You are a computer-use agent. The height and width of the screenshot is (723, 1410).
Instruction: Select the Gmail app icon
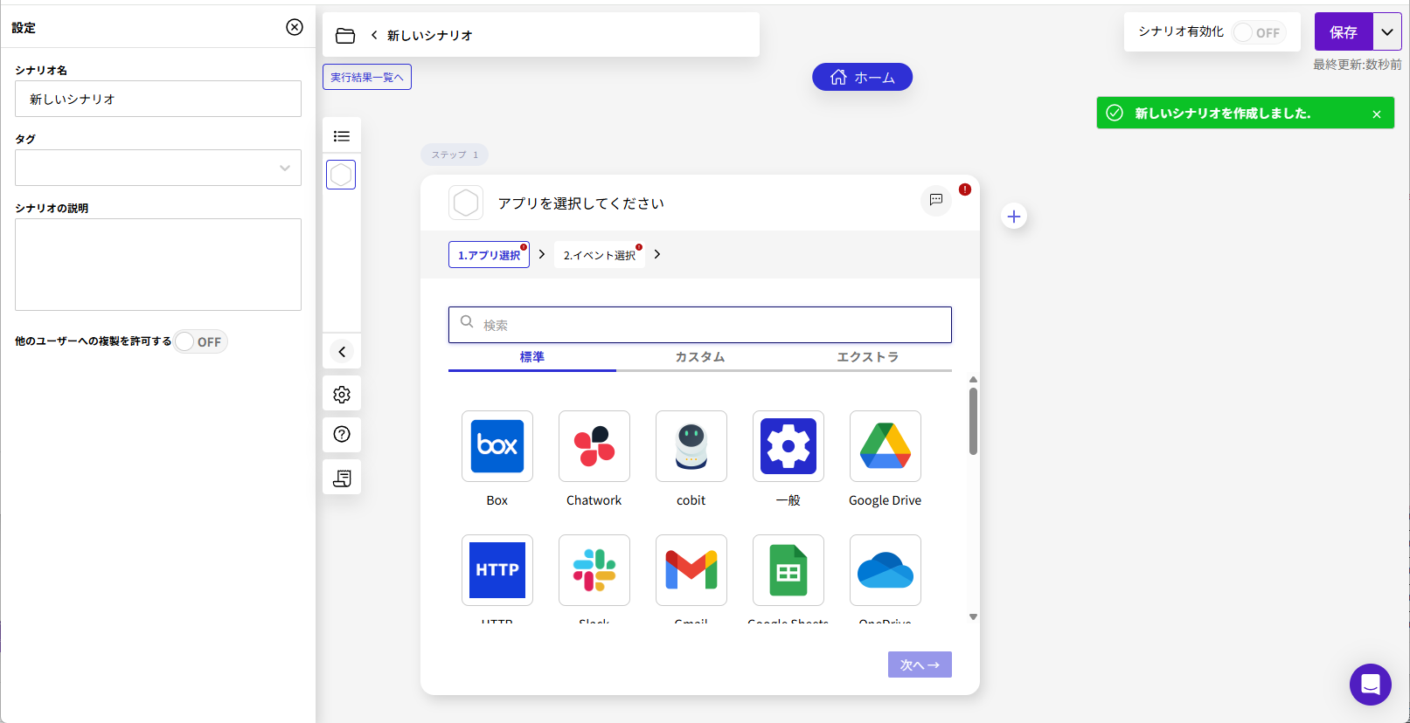tap(691, 570)
